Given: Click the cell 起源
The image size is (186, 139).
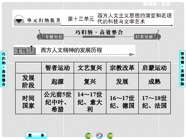Looking at the screenshot, I should (58, 82).
